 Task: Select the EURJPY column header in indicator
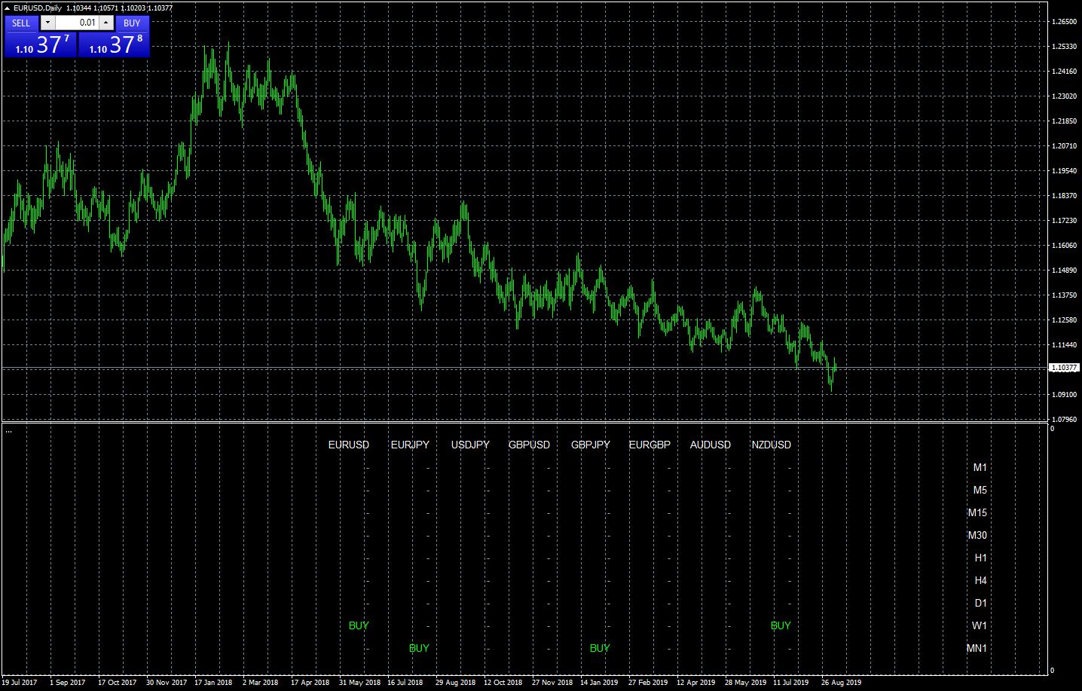(x=410, y=445)
